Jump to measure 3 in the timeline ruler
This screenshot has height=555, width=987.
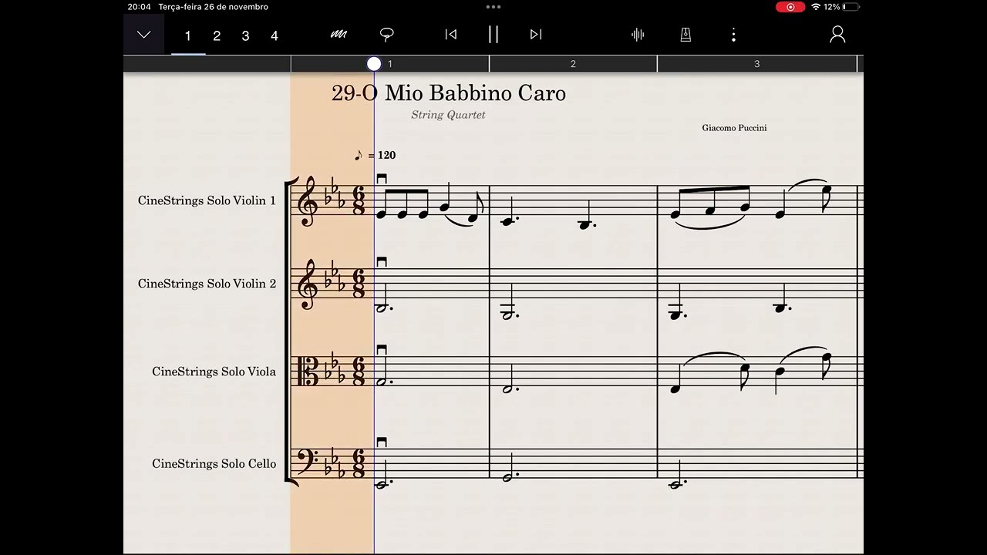(x=756, y=64)
